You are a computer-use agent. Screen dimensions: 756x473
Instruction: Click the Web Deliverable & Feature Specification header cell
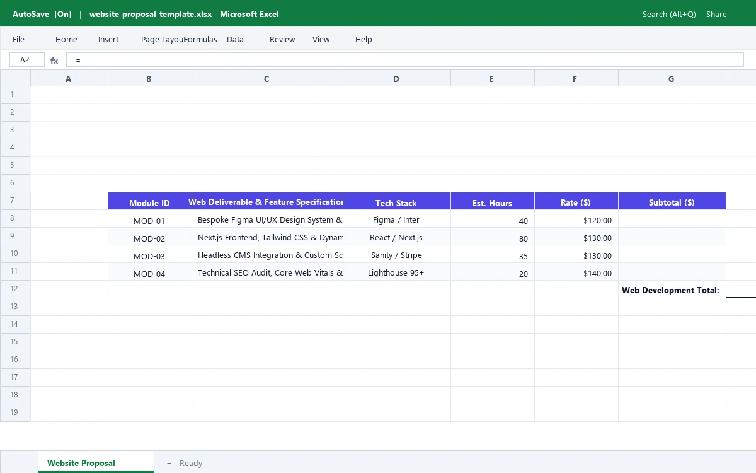pyautogui.click(x=268, y=201)
